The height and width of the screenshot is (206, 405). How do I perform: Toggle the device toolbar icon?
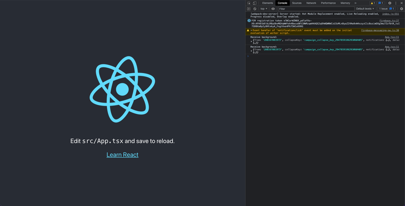pos(254,3)
